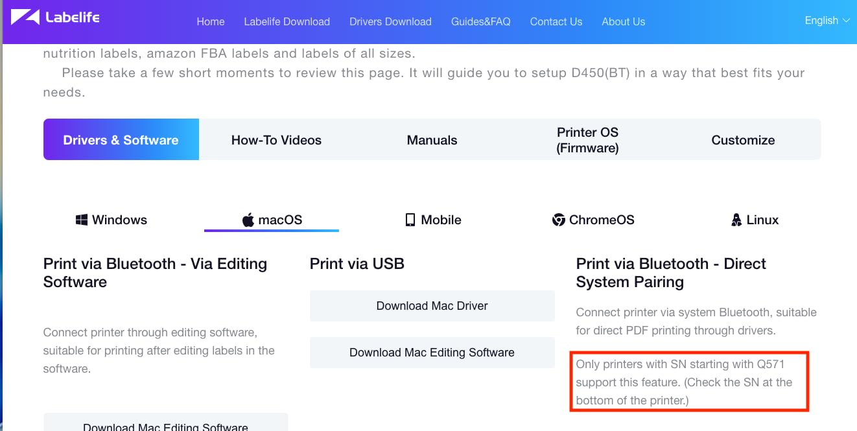Click the 'Please take a few short moments' paragraph
This screenshot has width=857, height=431.
coord(424,82)
